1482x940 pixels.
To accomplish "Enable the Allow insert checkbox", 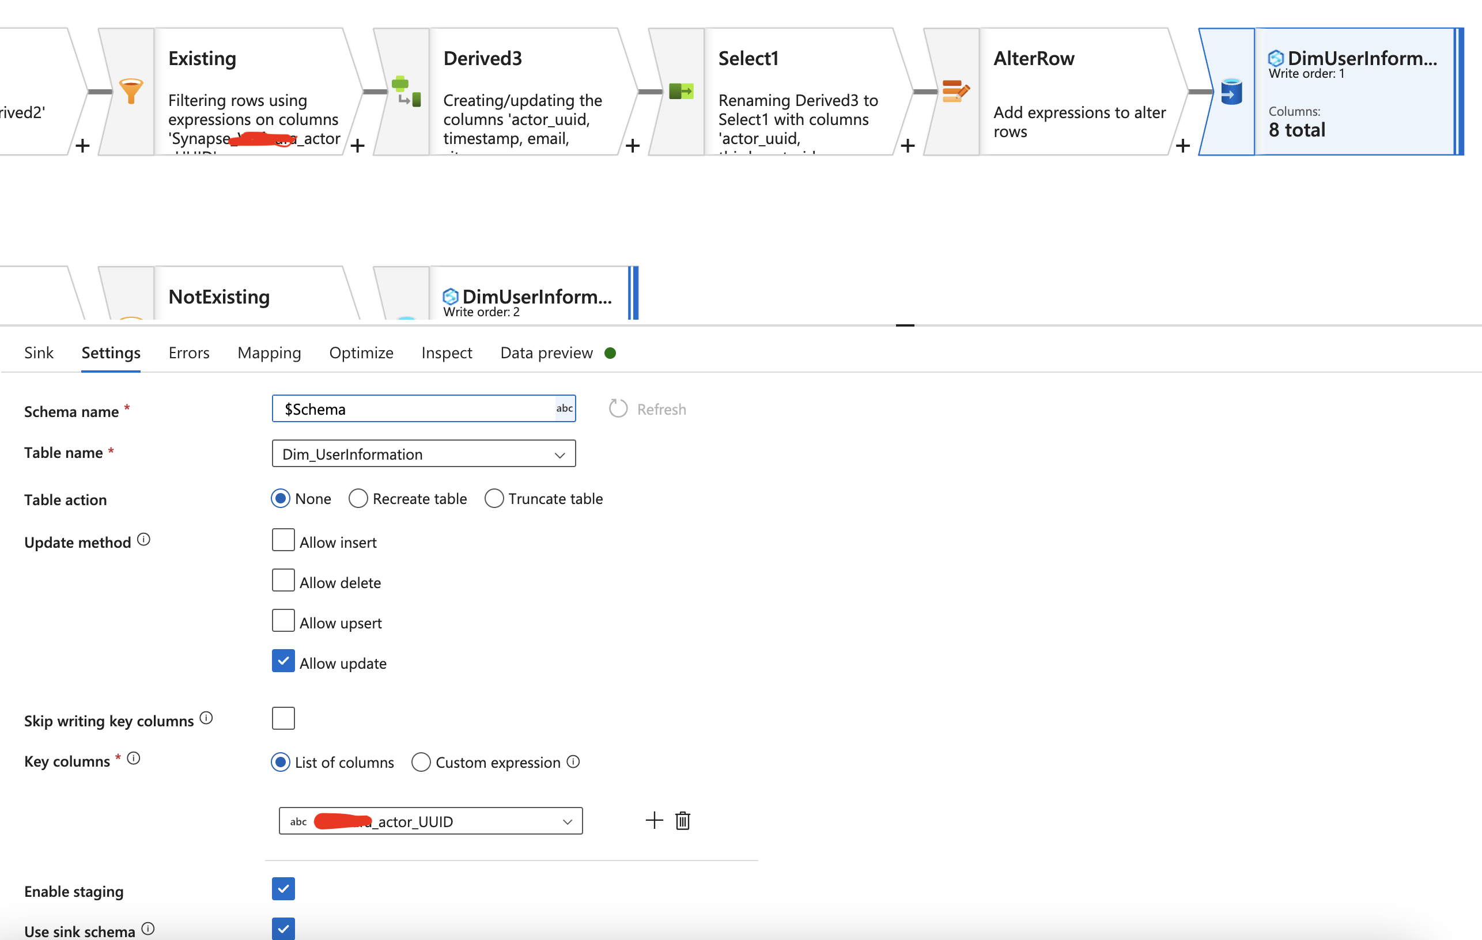I will click(283, 540).
